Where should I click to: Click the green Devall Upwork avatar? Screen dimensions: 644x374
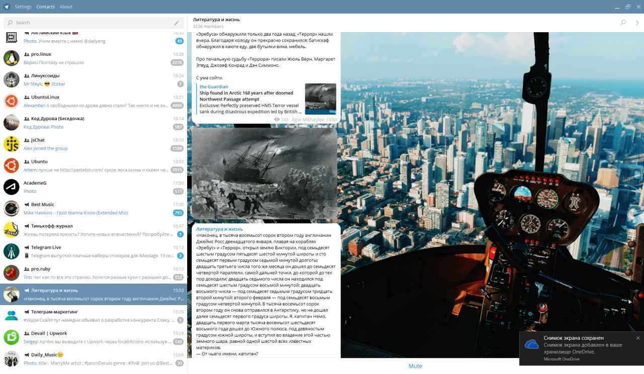[x=11, y=337]
